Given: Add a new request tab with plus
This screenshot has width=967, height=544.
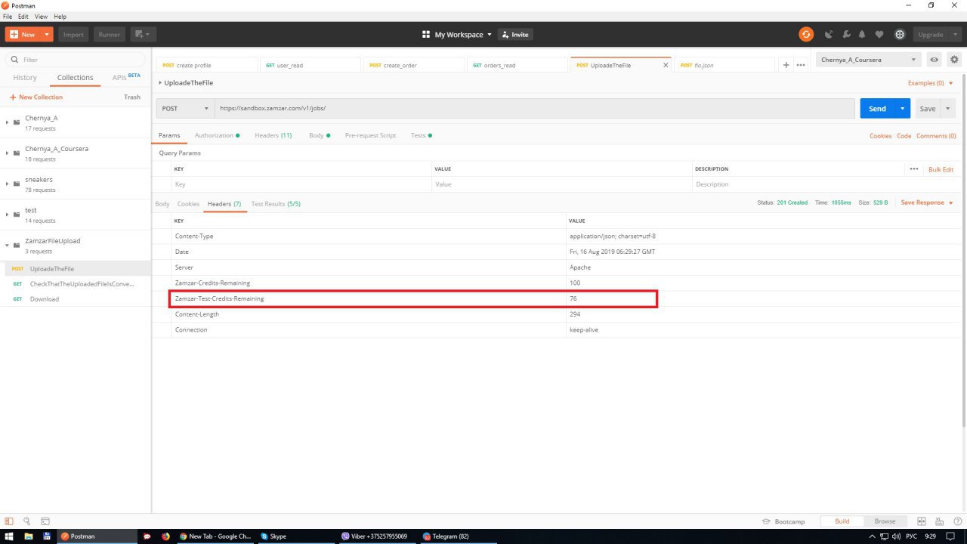Looking at the screenshot, I should tap(786, 65).
